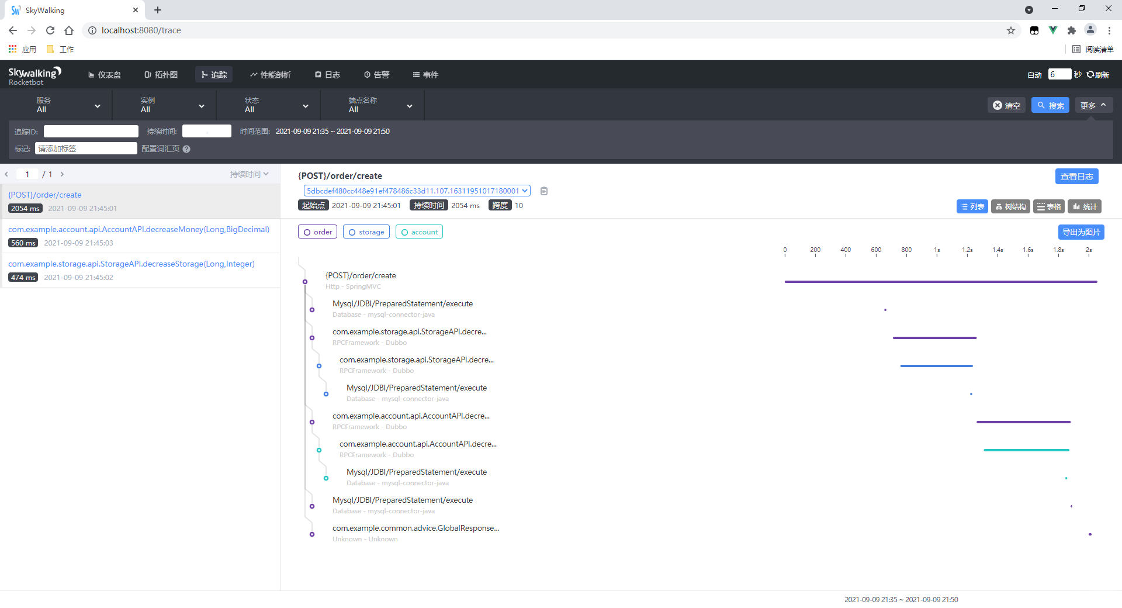
Task: Expand the 状态 status dropdown
Action: click(x=269, y=105)
